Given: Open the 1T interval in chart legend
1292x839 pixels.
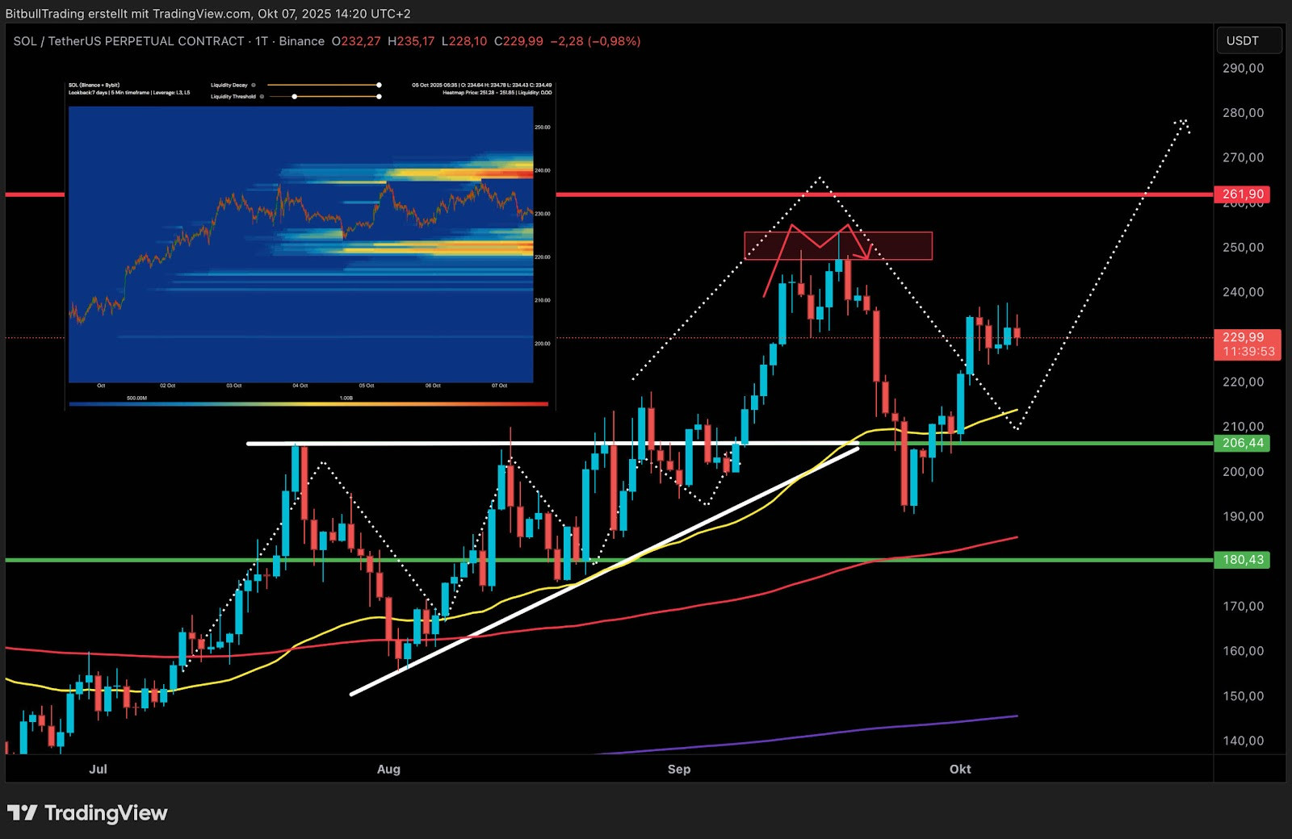Looking at the screenshot, I should (262, 41).
